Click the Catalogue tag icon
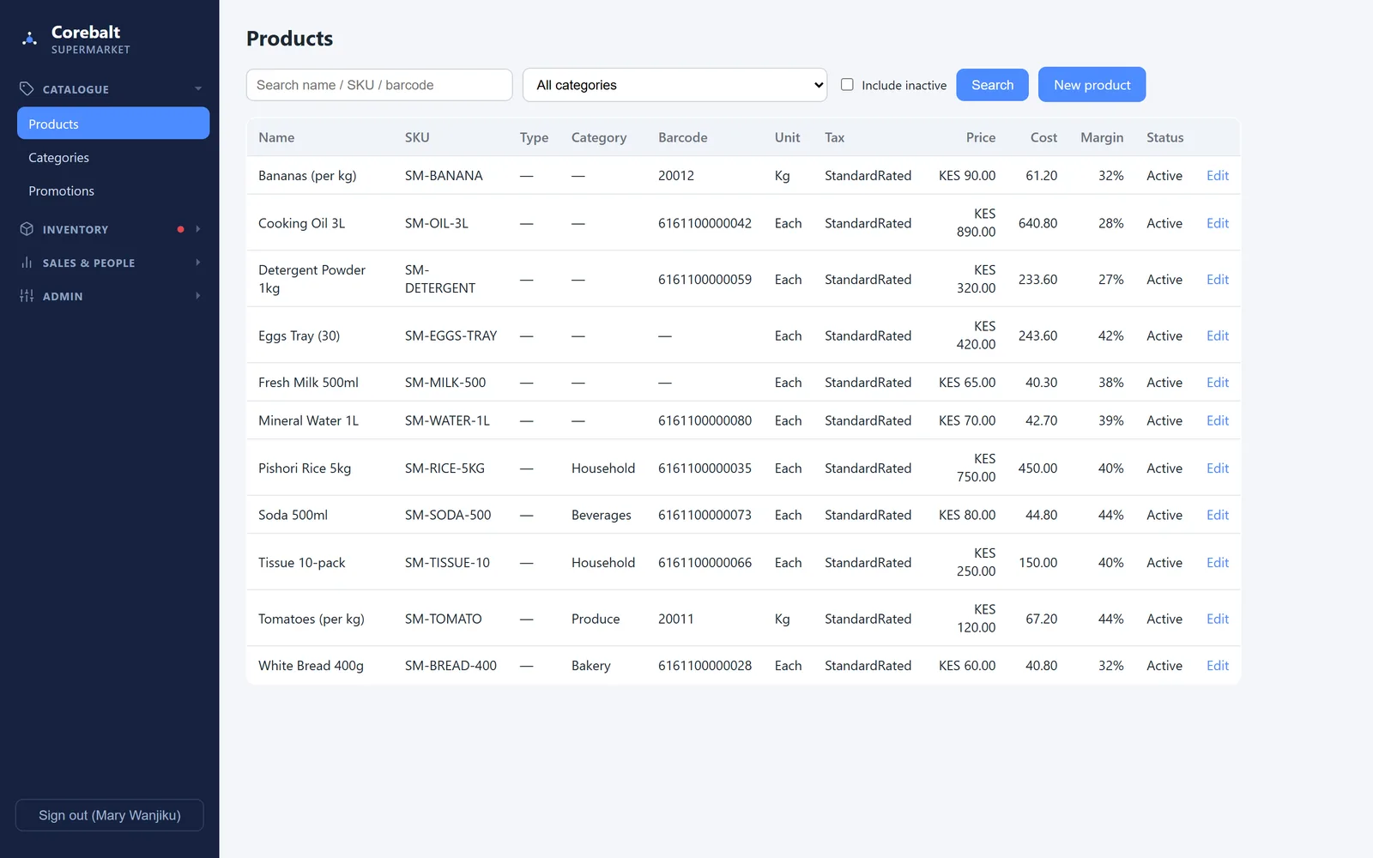This screenshot has height=858, width=1373. pos(27,88)
